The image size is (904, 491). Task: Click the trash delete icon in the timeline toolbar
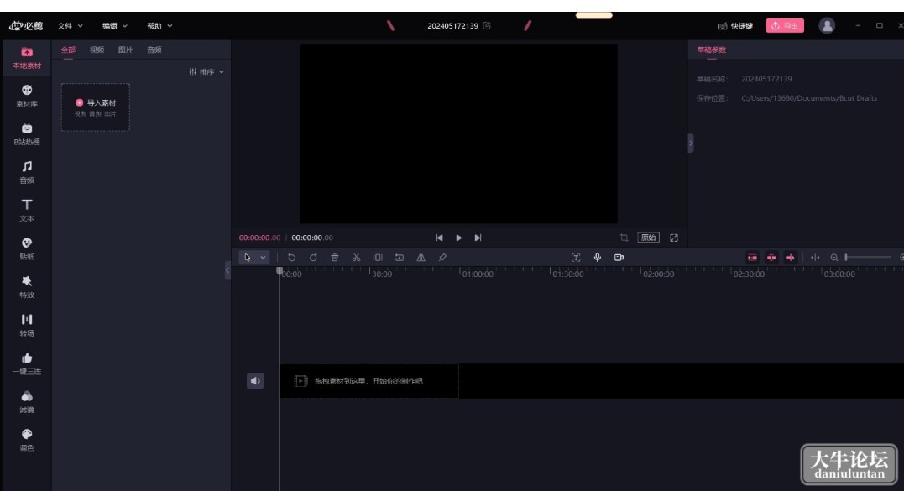coord(334,258)
